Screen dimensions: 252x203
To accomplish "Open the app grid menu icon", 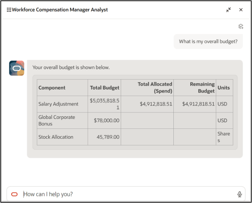I will click(9, 10).
